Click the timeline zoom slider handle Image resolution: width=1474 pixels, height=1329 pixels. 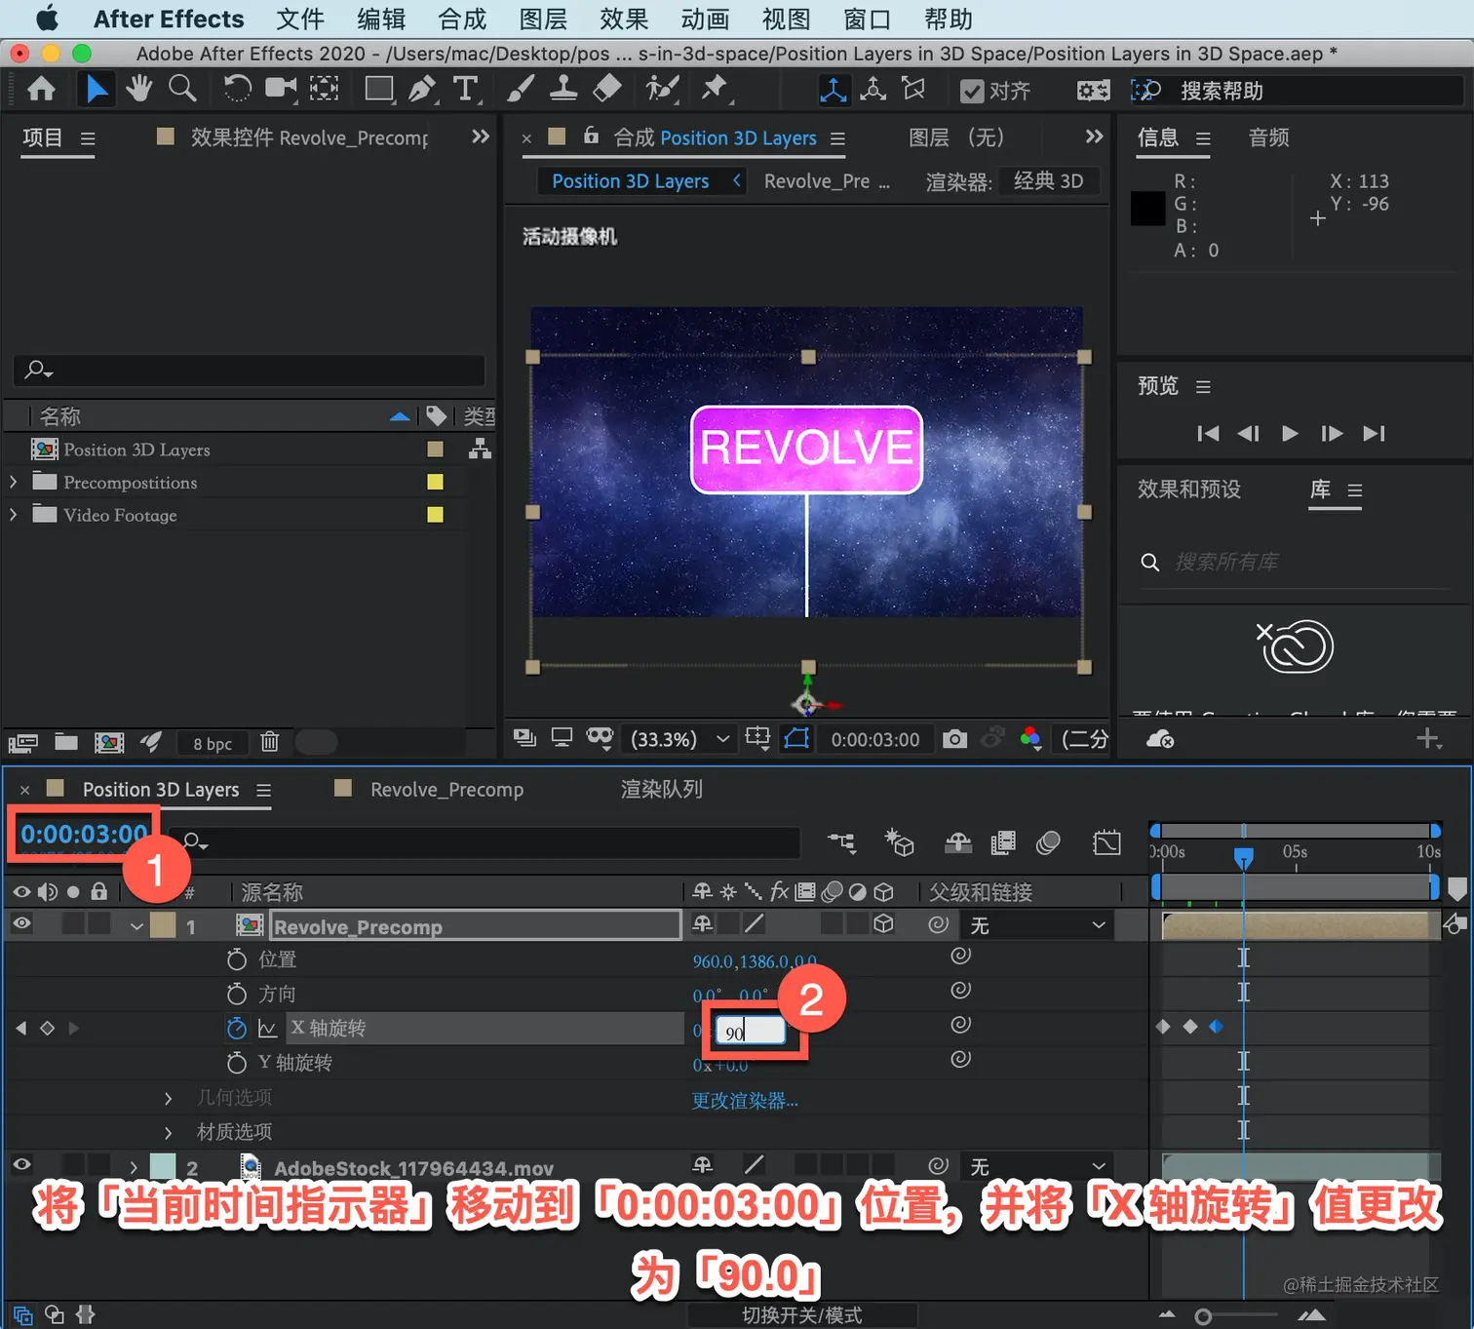point(1203,1316)
